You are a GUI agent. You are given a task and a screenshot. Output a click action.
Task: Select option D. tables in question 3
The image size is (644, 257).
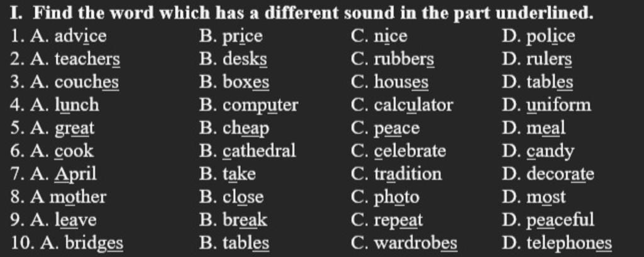(537, 82)
